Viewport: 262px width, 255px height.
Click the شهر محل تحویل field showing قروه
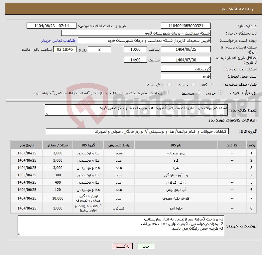(186, 76)
